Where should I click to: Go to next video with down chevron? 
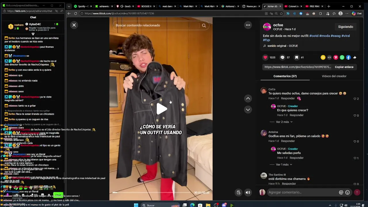(248, 110)
